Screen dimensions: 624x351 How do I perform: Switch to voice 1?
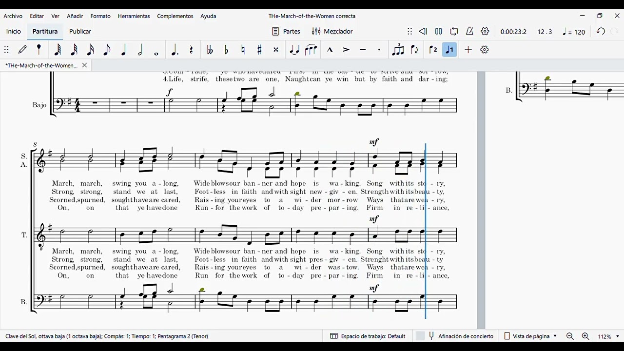tap(449, 50)
